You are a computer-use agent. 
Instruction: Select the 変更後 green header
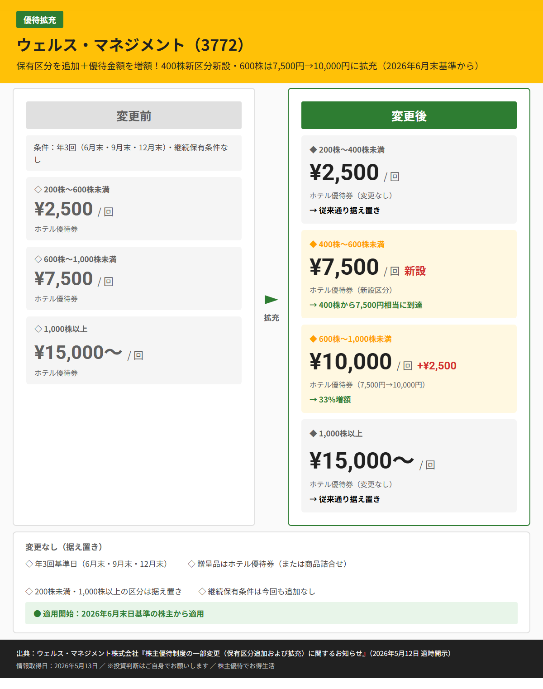coord(409,115)
